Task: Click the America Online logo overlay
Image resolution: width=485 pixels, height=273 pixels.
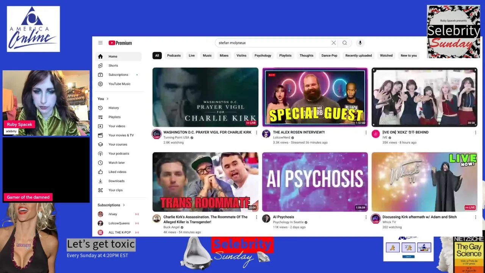Action: (x=33, y=29)
